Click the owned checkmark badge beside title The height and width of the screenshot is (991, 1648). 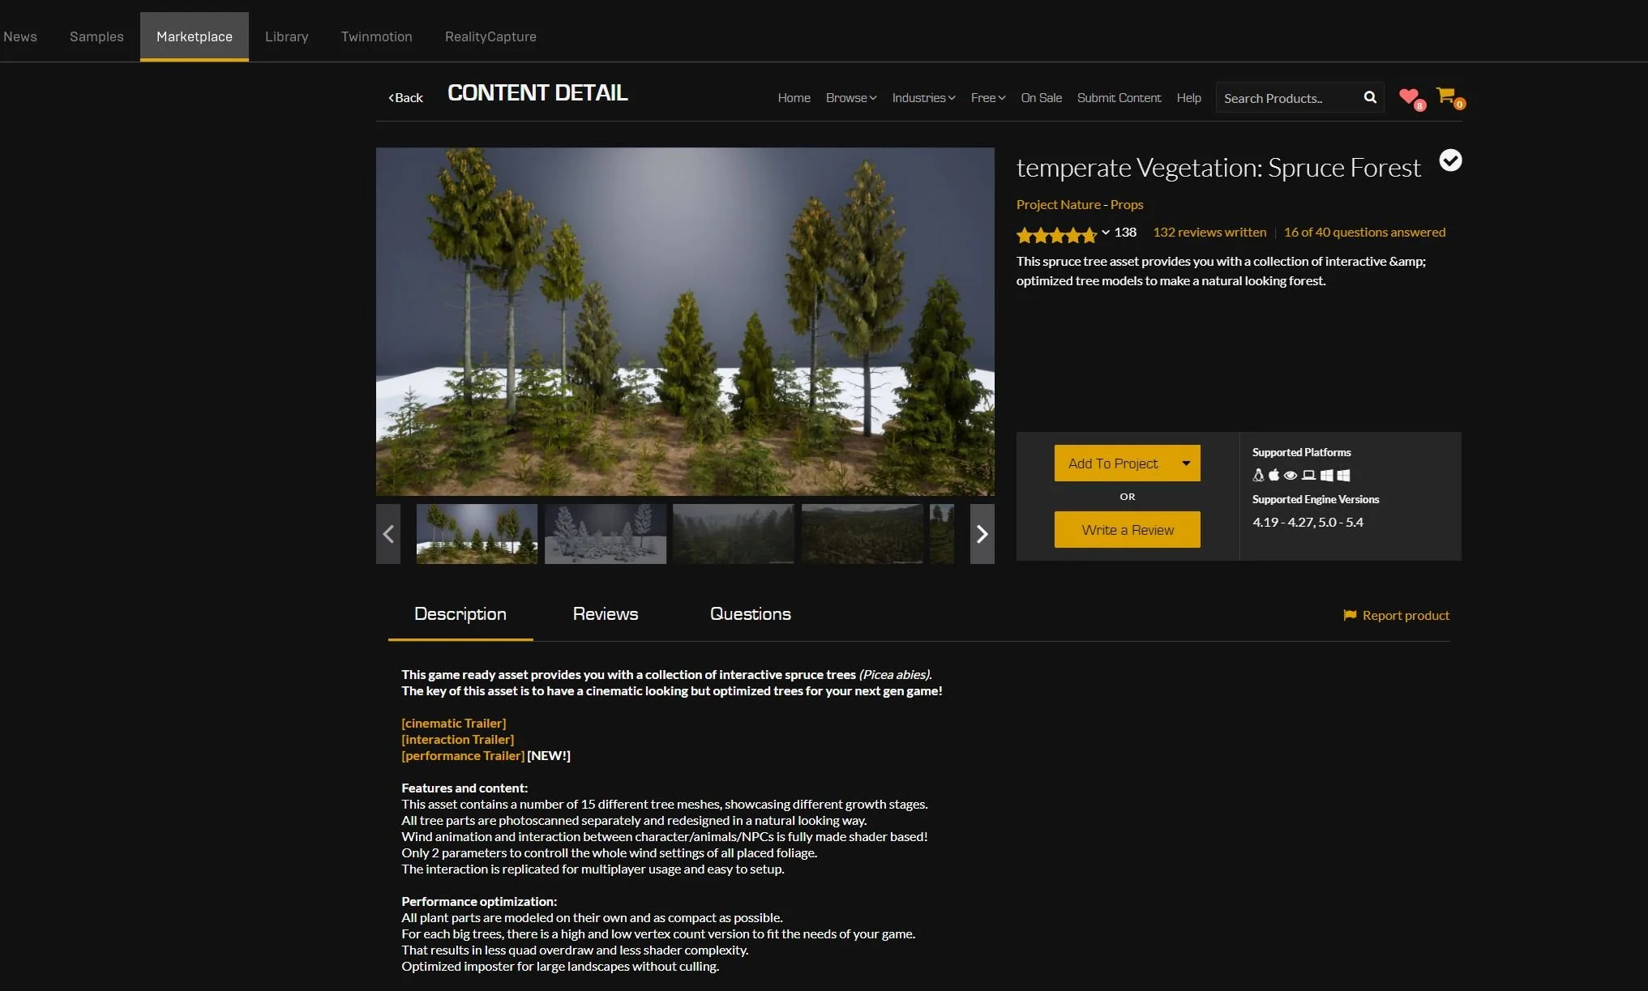click(1450, 160)
